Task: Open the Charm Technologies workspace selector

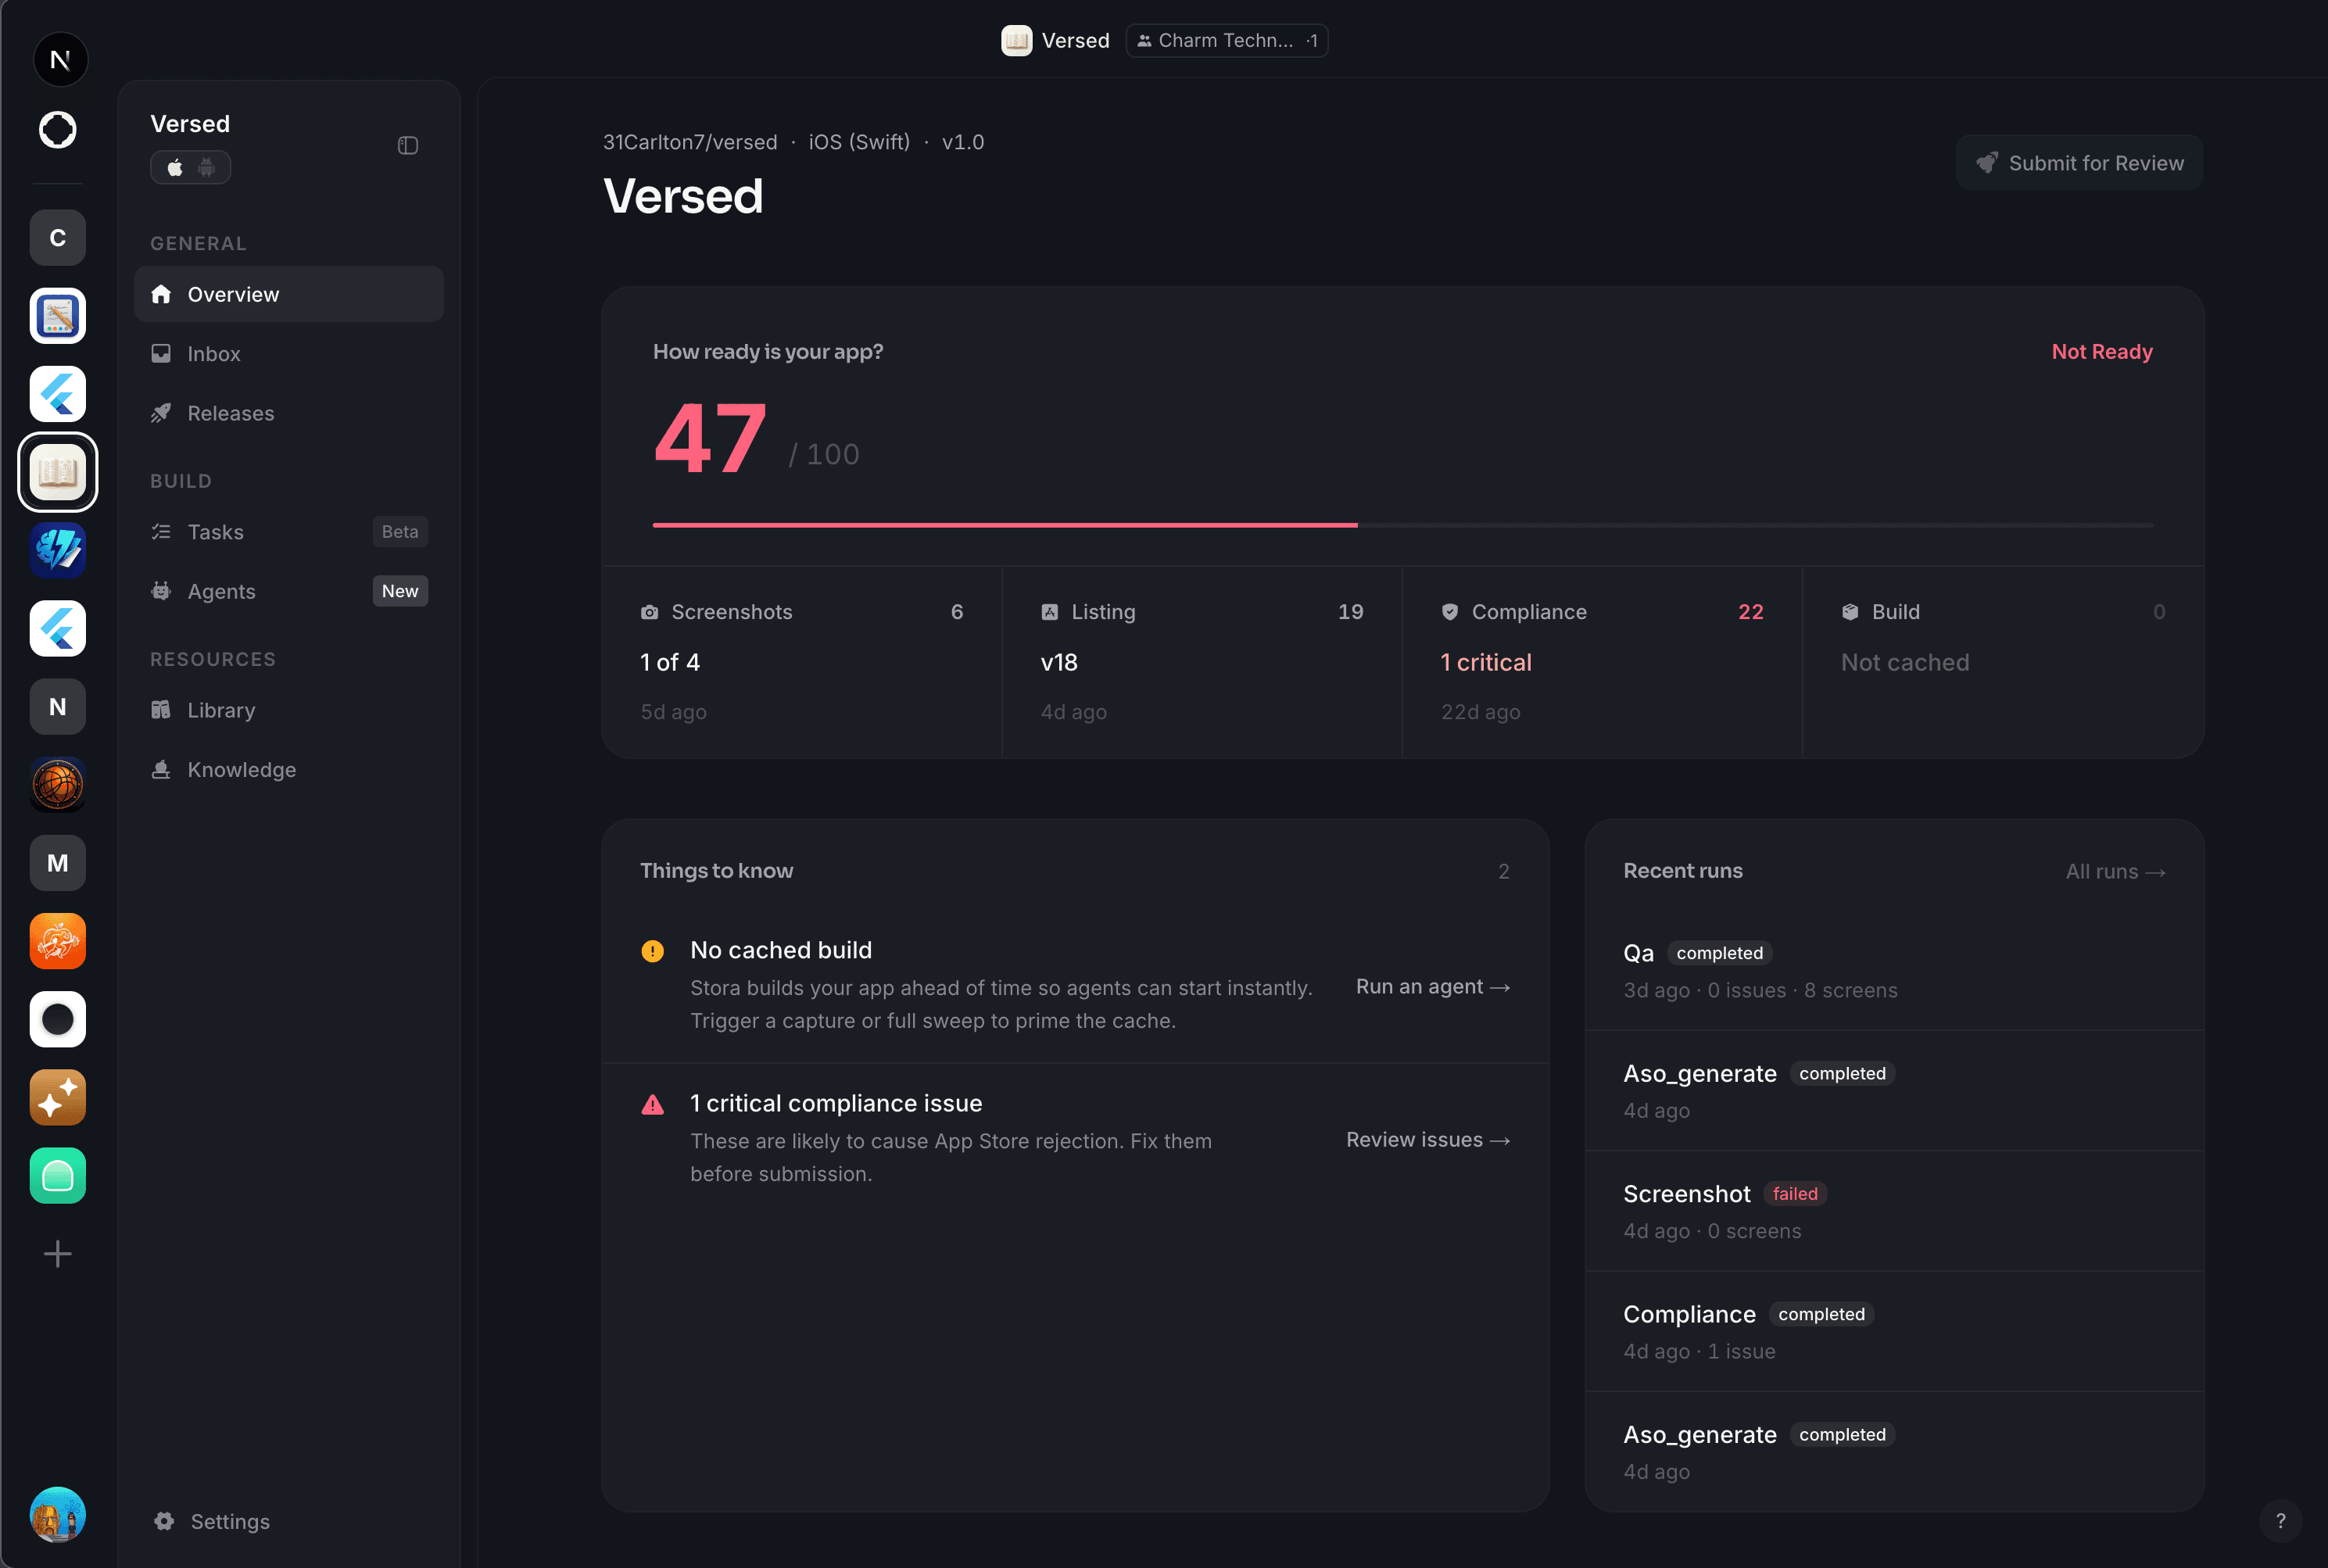Action: (x=1226, y=40)
